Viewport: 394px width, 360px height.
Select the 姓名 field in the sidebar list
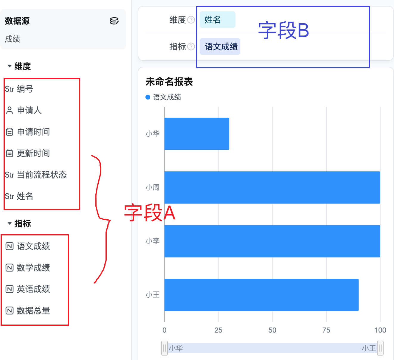click(x=25, y=196)
